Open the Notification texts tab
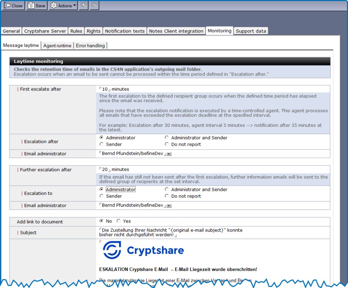The height and width of the screenshot is (288, 348). point(125,31)
